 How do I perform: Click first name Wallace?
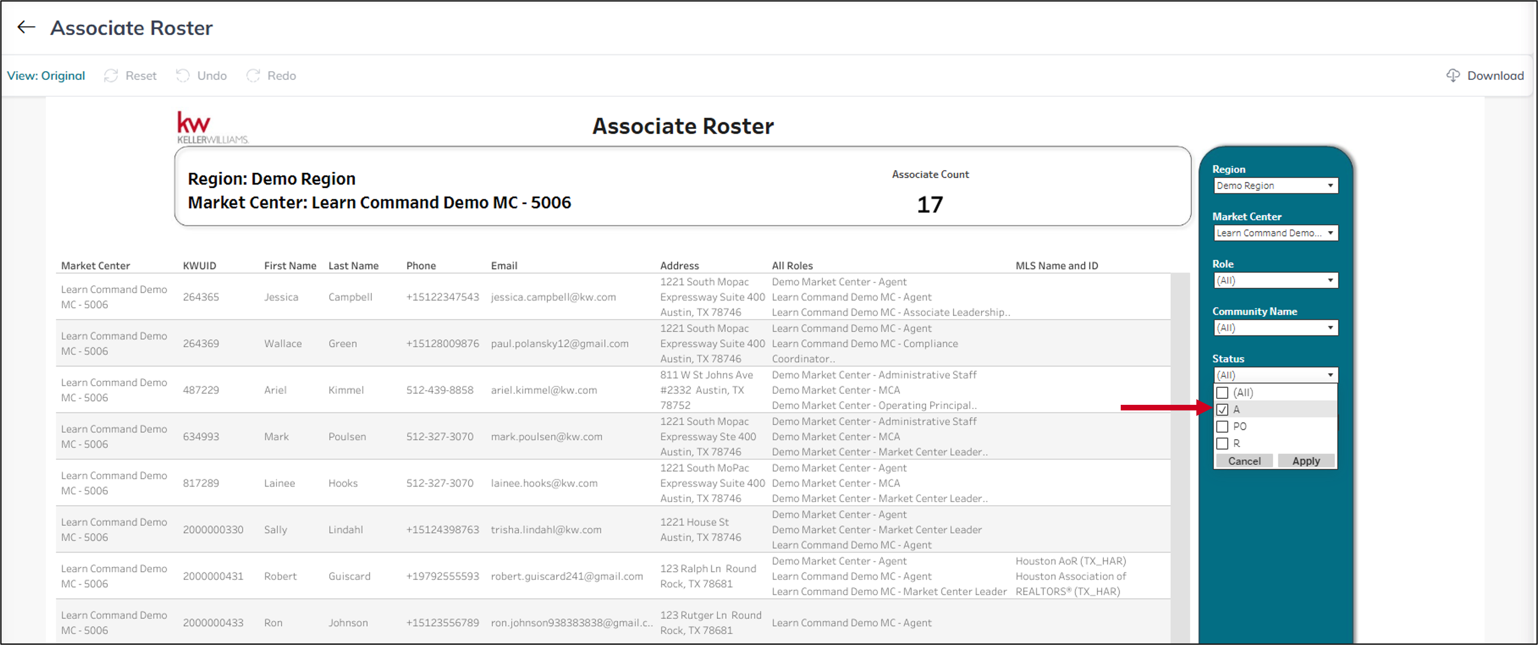(283, 343)
